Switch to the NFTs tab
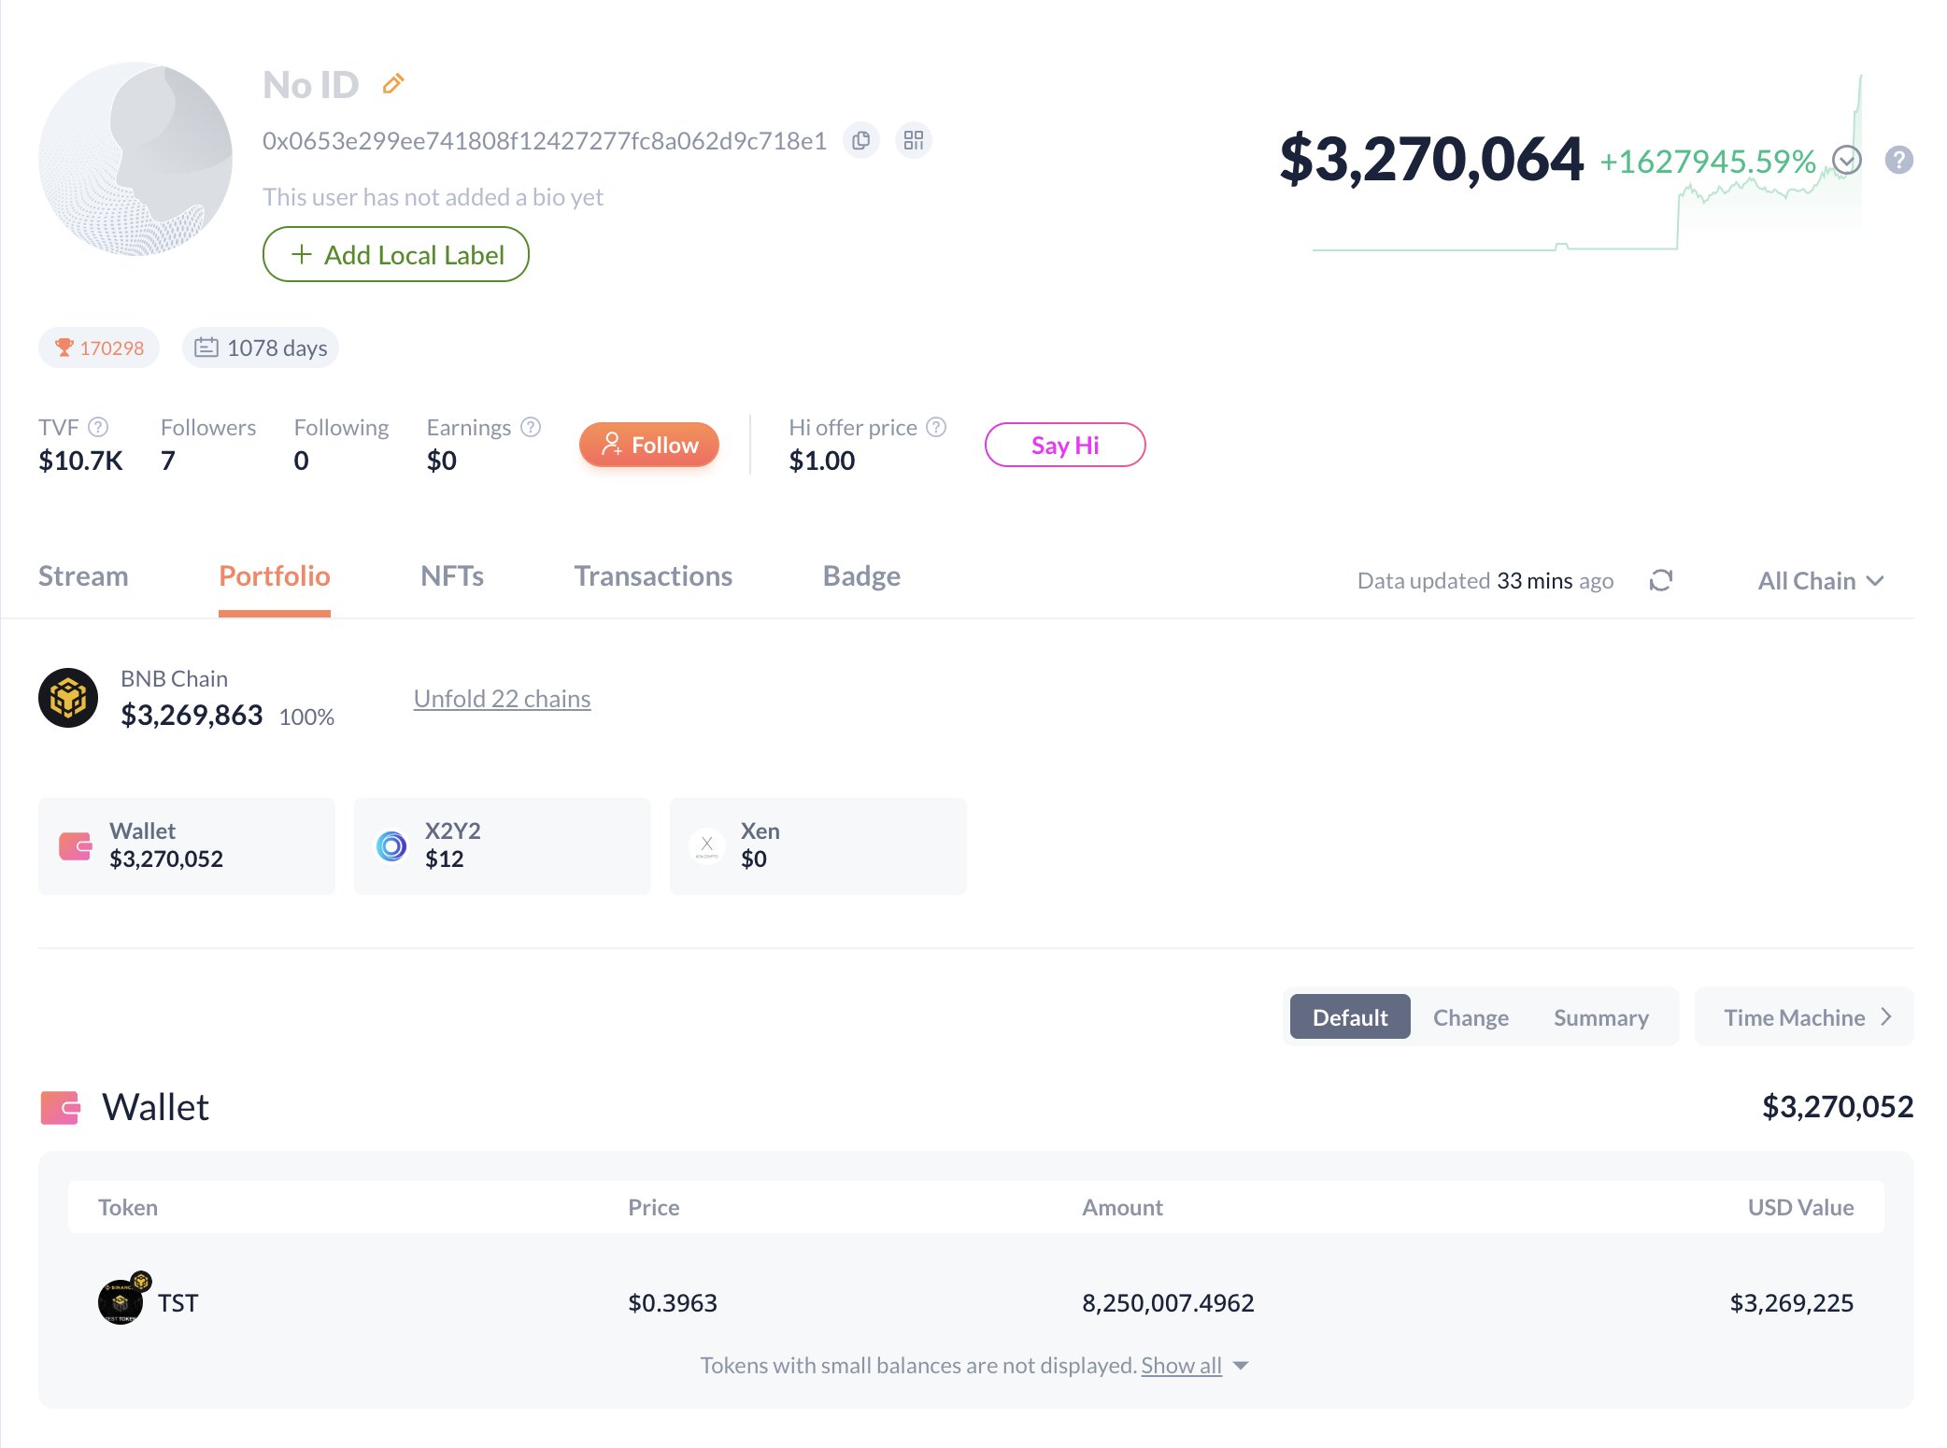Image resolution: width=1947 pixels, height=1448 pixels. pos(452,576)
